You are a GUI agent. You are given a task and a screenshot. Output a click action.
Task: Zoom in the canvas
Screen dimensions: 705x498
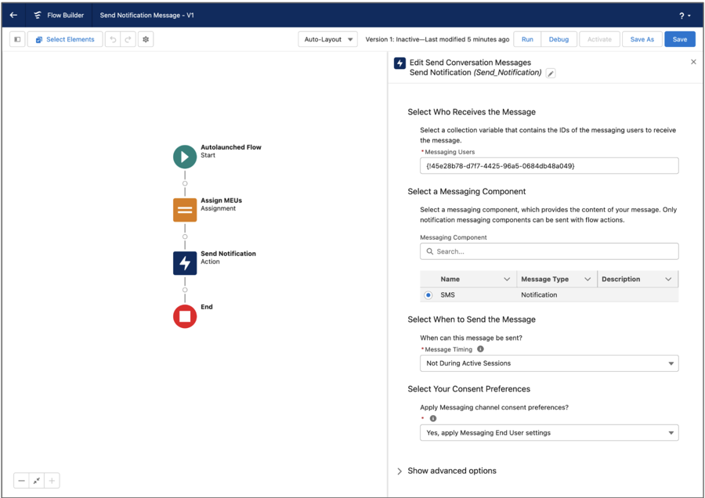click(x=52, y=481)
